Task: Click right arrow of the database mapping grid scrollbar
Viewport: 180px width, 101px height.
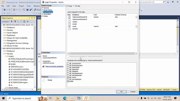Action: 136,53
